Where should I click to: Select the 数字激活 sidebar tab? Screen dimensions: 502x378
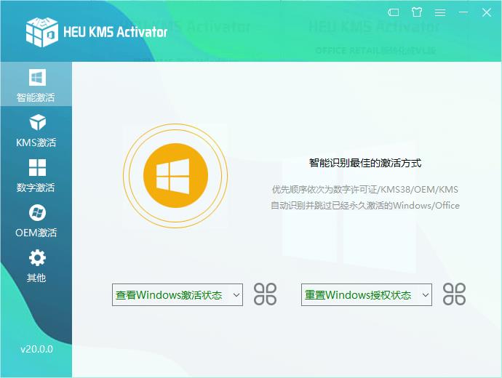[x=36, y=176]
